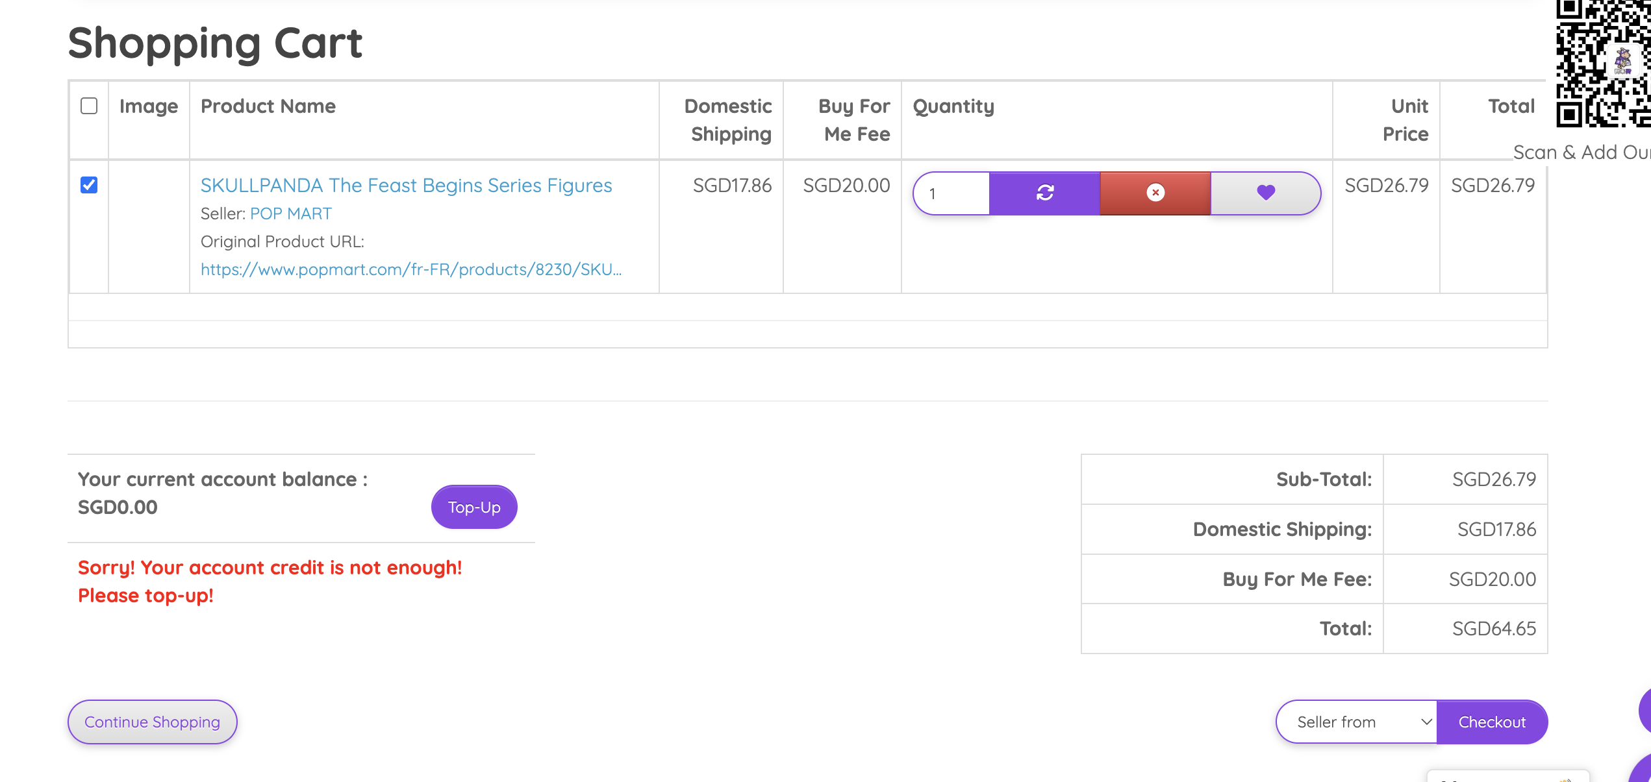Click Continue Shopping
Screen dimensions: 1651x782
(153, 722)
